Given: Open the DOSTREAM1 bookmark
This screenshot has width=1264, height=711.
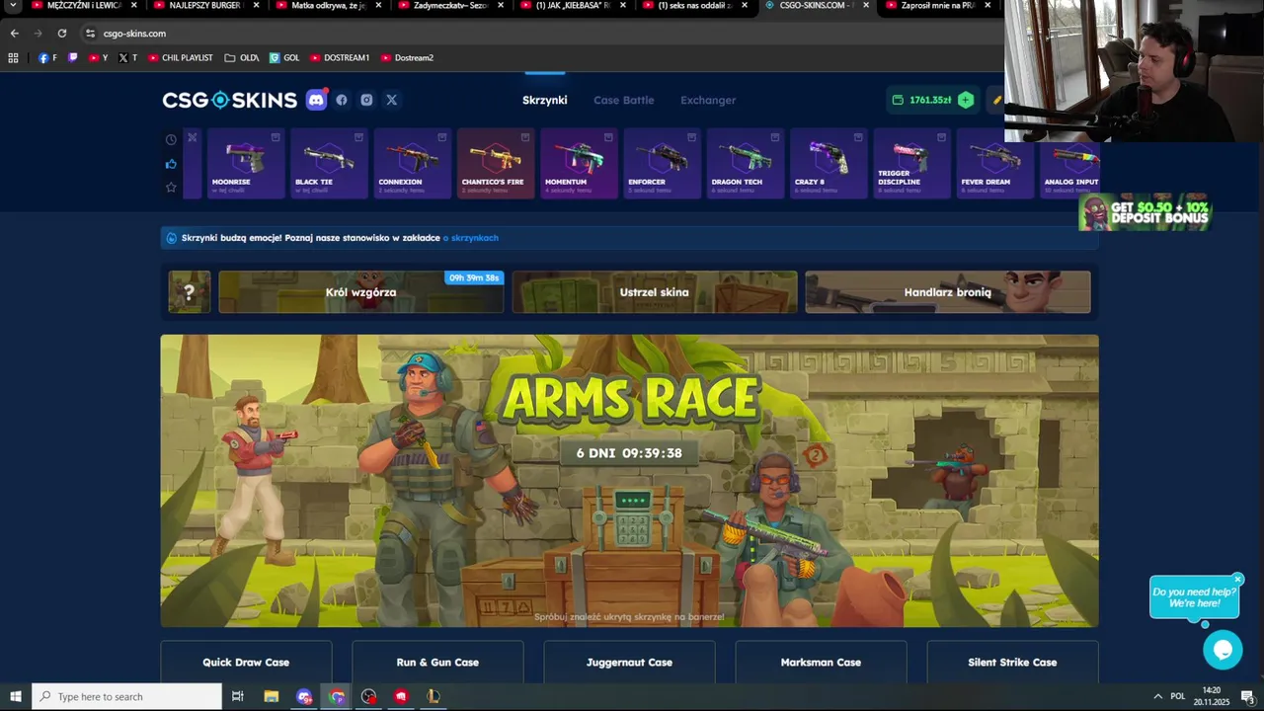Looking at the screenshot, I should point(340,57).
